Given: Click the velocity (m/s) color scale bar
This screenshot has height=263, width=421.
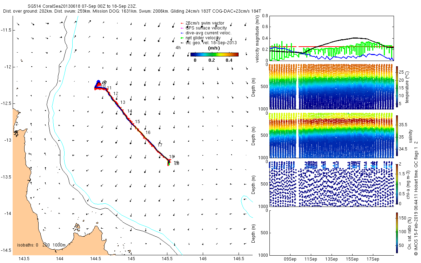Looking at the screenshot, I should click(x=214, y=54).
